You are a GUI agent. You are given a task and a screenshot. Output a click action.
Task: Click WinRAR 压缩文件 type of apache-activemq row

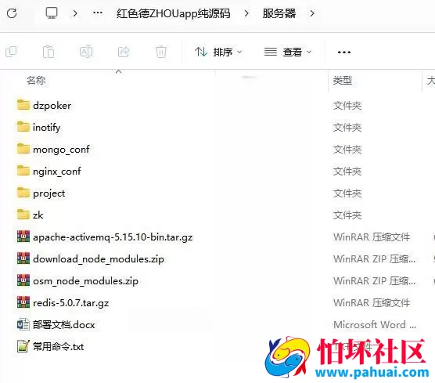pos(372,237)
